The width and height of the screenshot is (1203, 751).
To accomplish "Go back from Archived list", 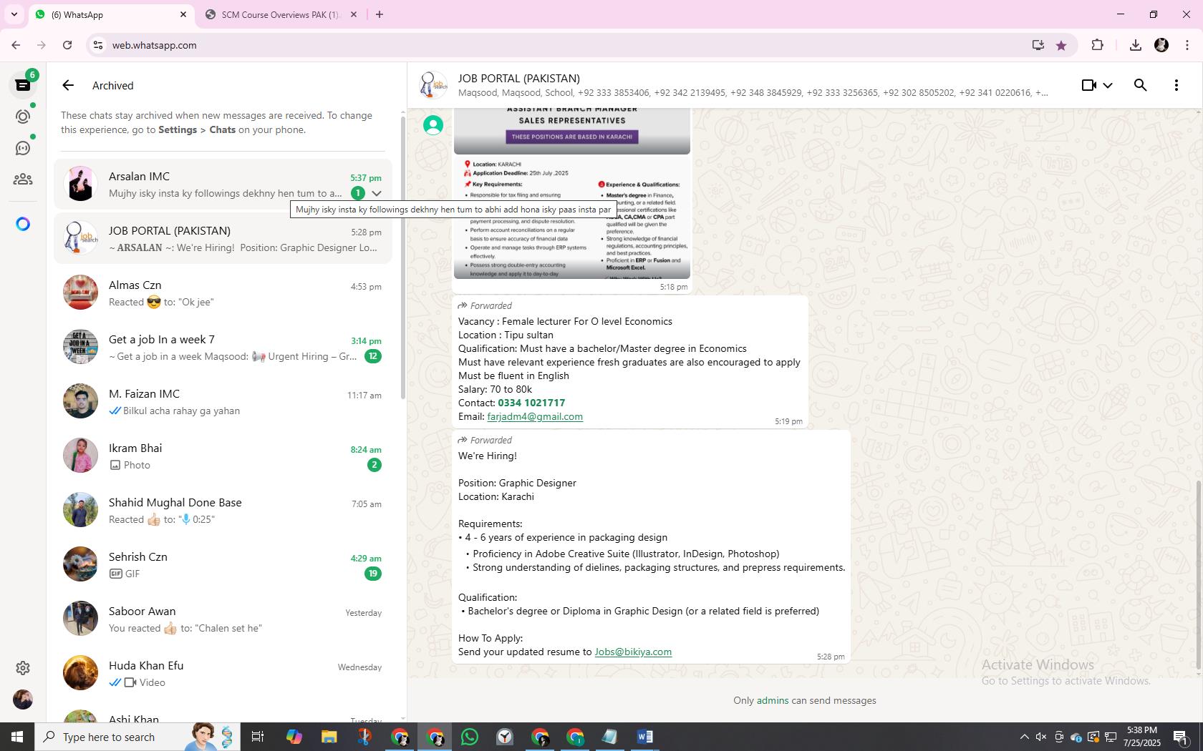I will [x=68, y=85].
